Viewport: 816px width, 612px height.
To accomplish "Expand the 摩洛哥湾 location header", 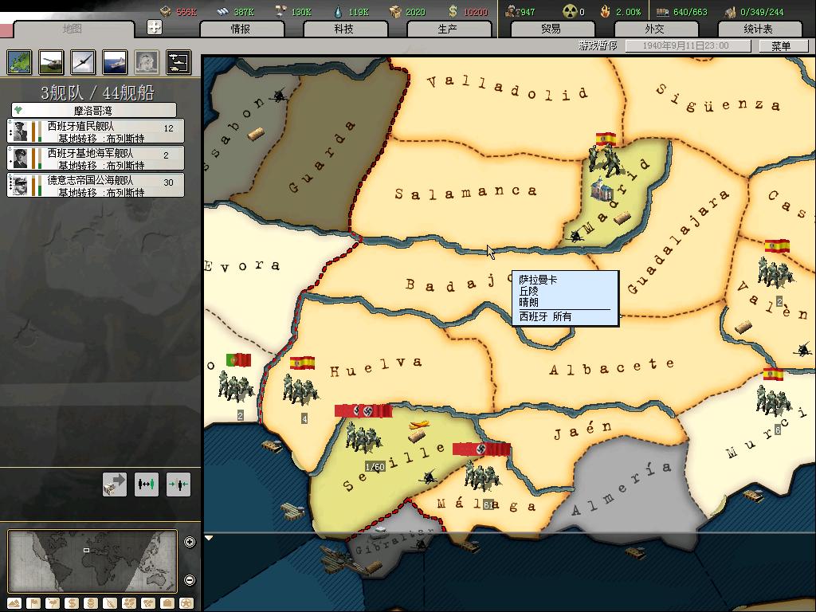I will (94, 110).
